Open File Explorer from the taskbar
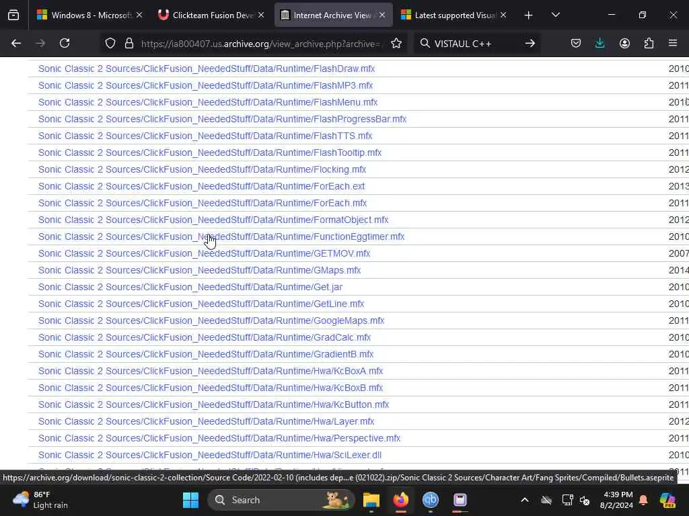Viewport: 689px width, 516px height. tap(371, 500)
